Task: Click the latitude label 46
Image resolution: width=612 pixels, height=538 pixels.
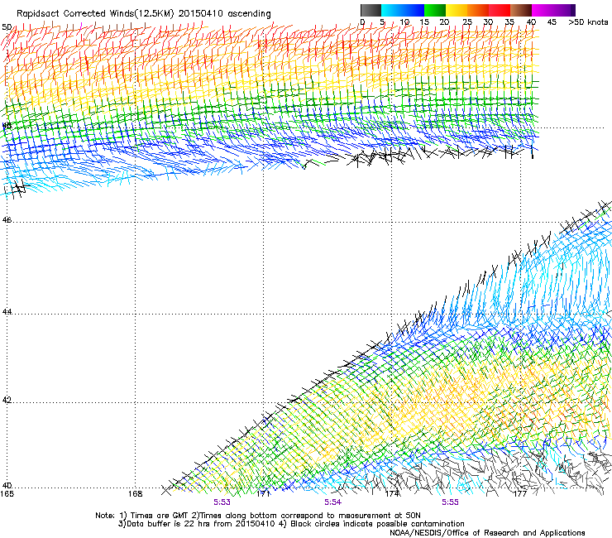Action: coord(7,220)
